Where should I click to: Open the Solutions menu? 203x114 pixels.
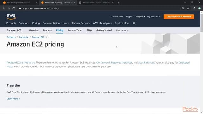(x=24, y=23)
